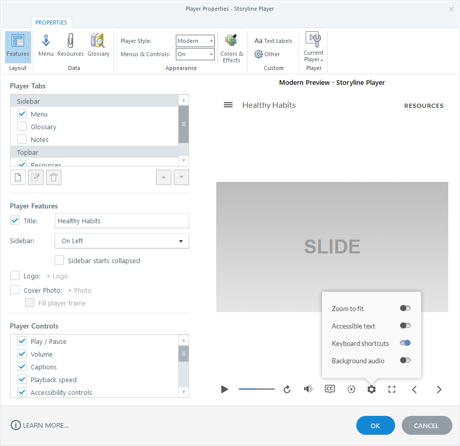Viewport: 460px width, 446px height.
Task: Uncheck Playback speed control
Action: [x=22, y=380]
